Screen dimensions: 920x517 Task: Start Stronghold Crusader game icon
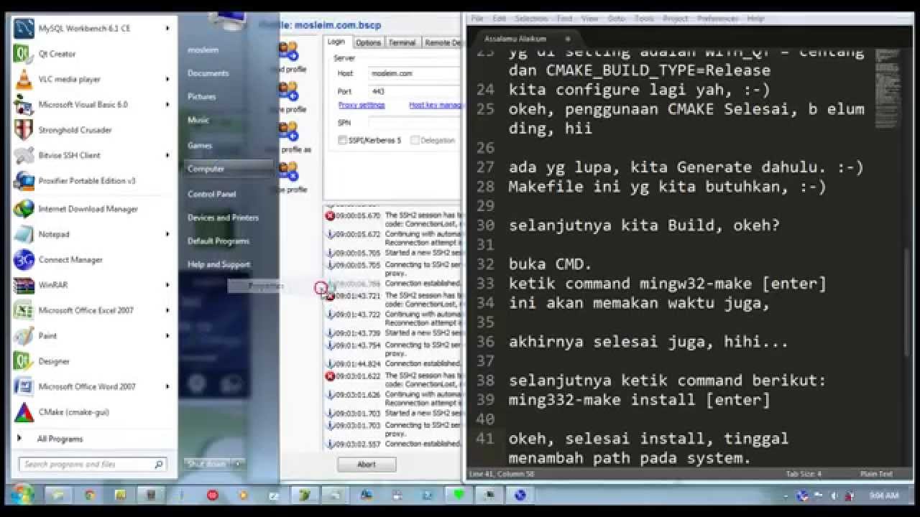point(24,130)
